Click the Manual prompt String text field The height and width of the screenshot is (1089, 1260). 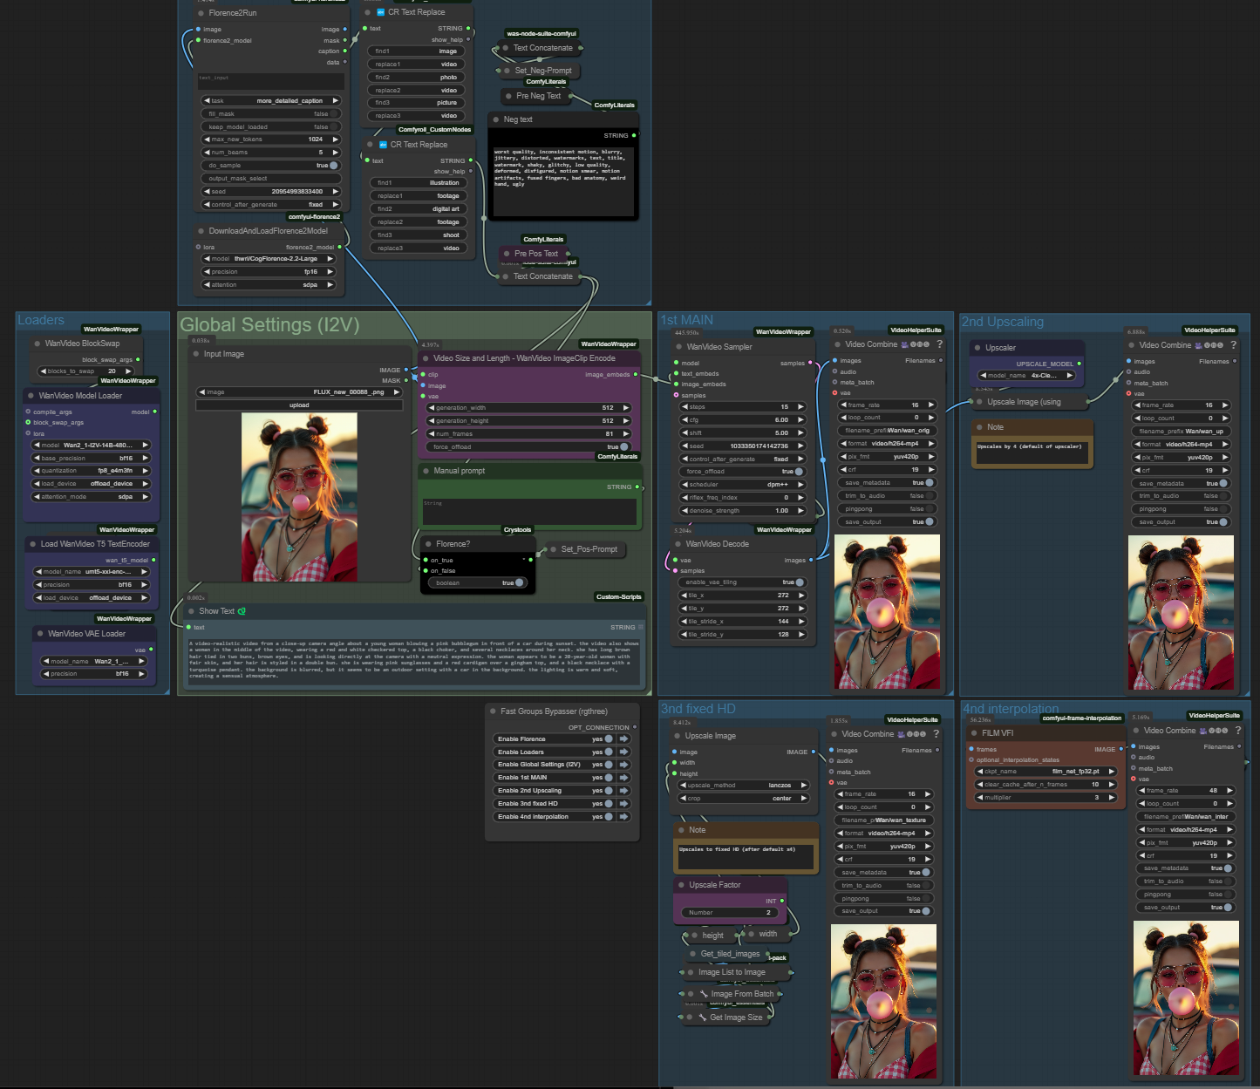tap(529, 512)
